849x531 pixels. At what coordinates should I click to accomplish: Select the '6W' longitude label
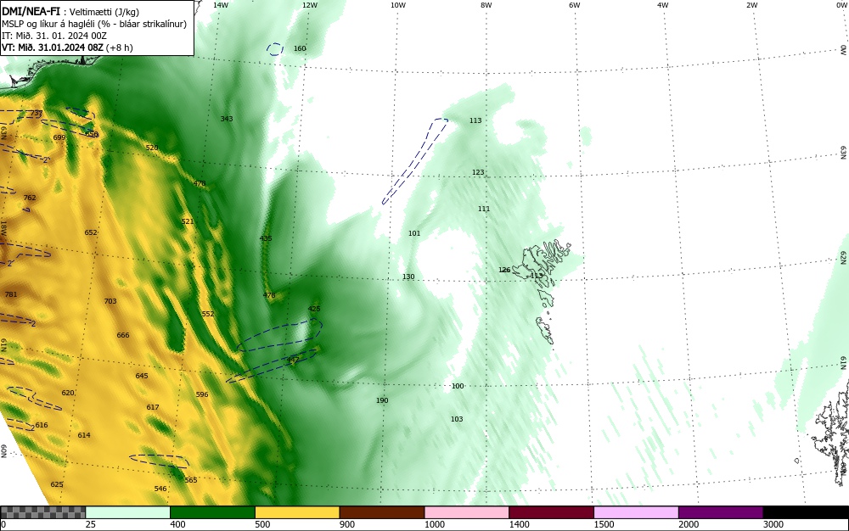point(575,5)
